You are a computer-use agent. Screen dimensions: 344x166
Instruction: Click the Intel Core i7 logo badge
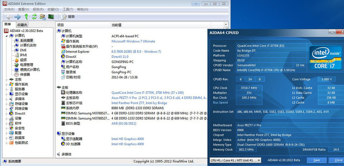click(326, 57)
